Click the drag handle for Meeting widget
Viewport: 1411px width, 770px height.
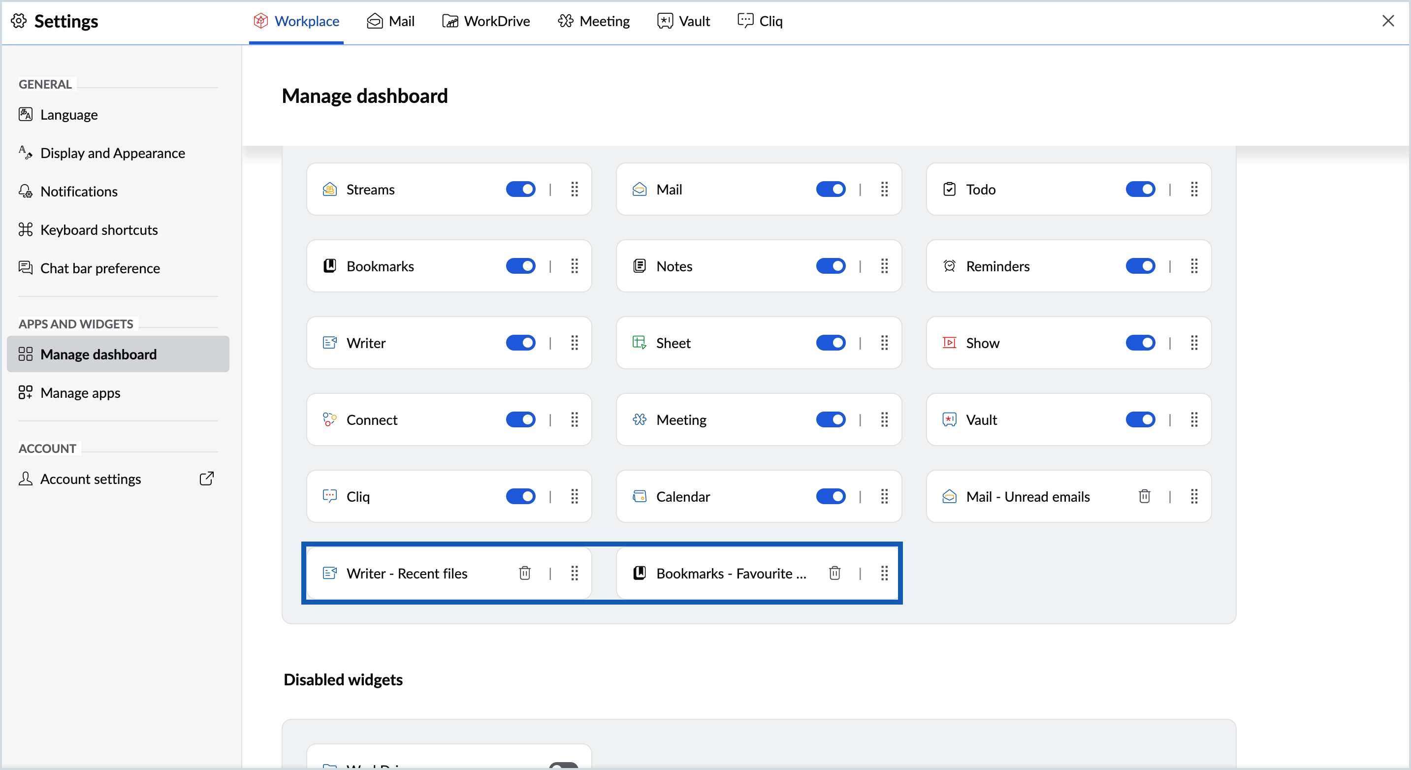pos(884,419)
